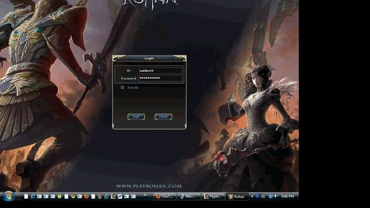370x208 pixels.
Task: Click the 9:46 PM taskbar clock
Action: coord(287,196)
